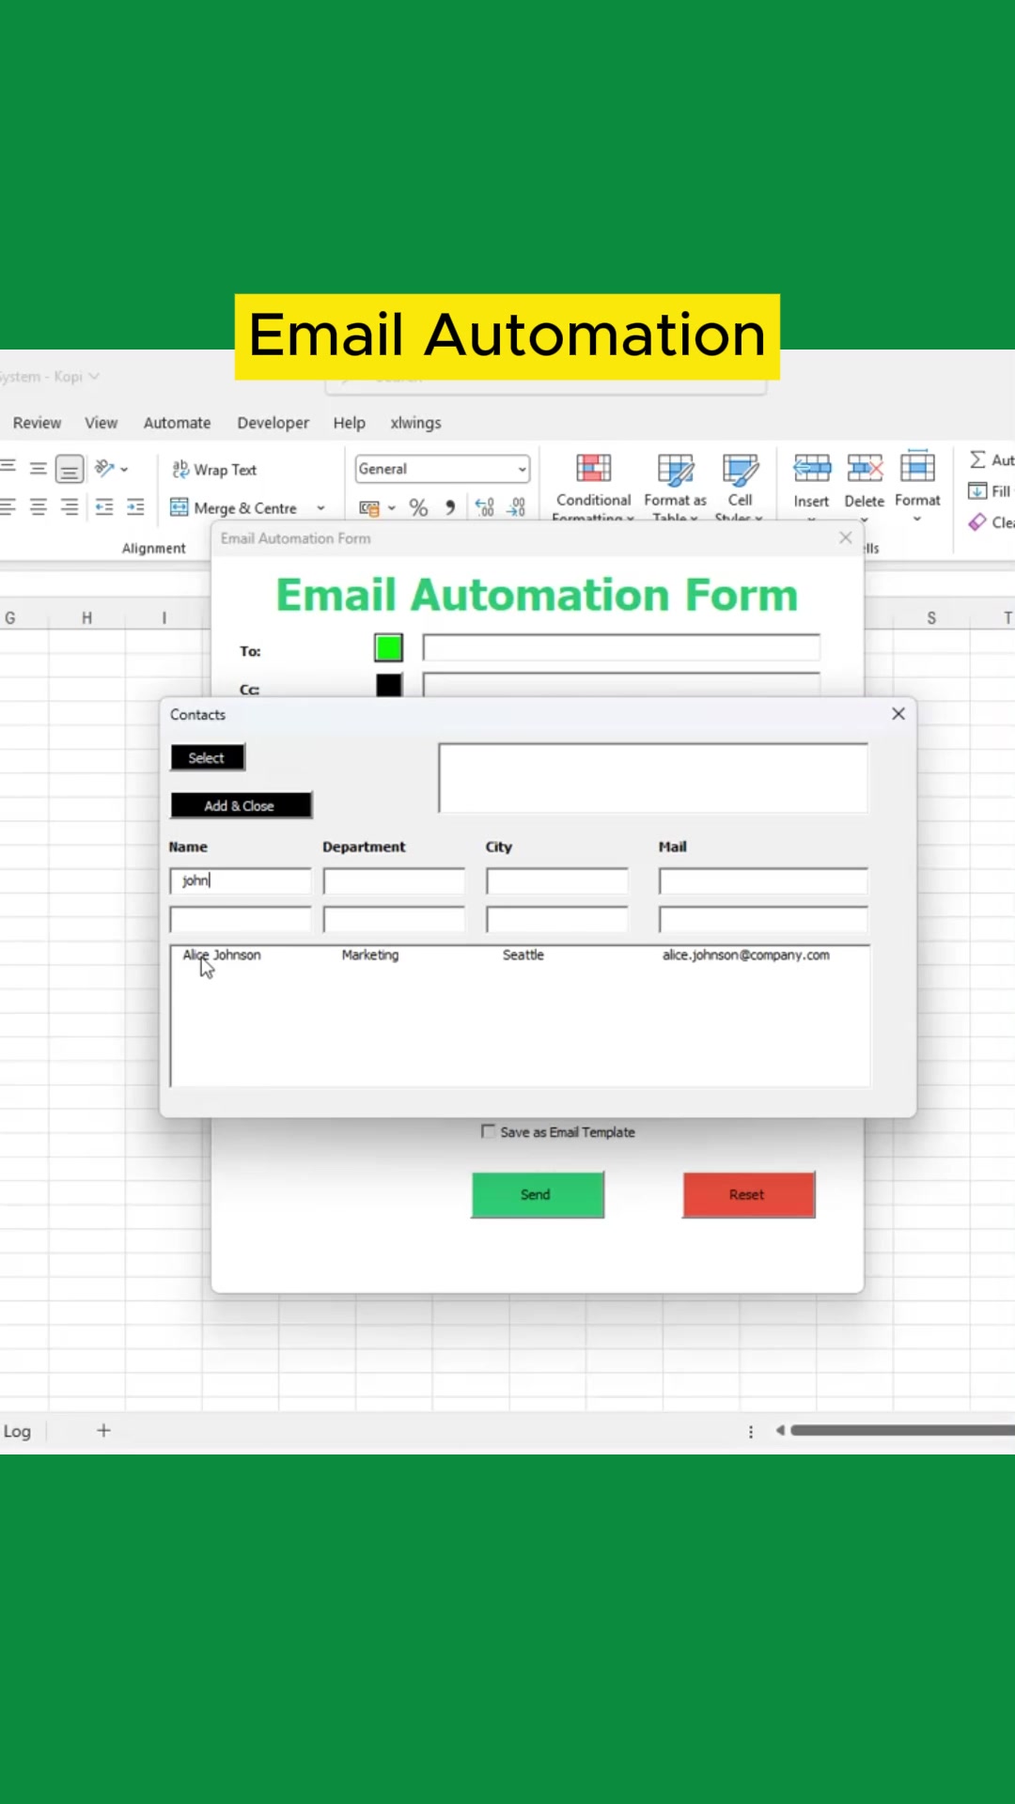Select column S header
The image size is (1015, 1804).
point(931,617)
